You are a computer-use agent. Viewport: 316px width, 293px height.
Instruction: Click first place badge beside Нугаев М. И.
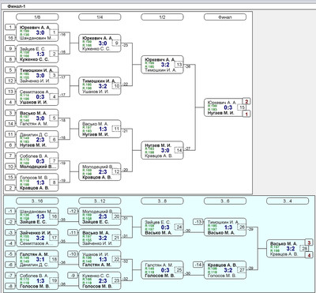point(246,114)
